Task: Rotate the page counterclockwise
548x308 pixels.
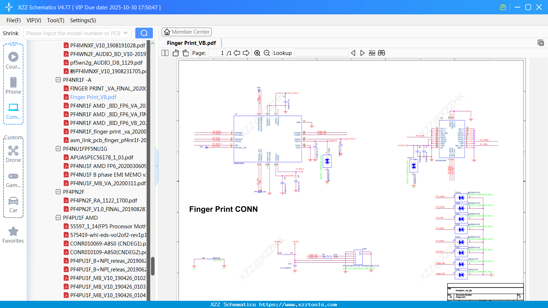Action: 176,53
